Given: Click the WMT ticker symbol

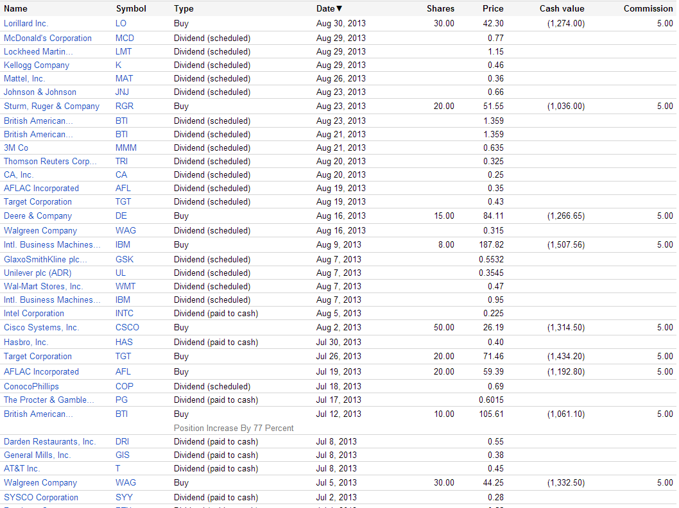Looking at the screenshot, I should point(126,286).
